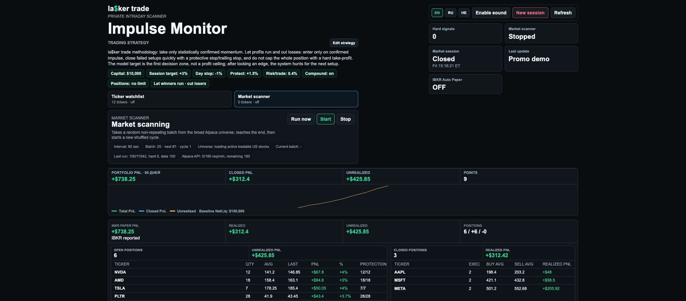Select the Market scanner tab
This screenshot has width=686, height=301.
[x=296, y=99]
